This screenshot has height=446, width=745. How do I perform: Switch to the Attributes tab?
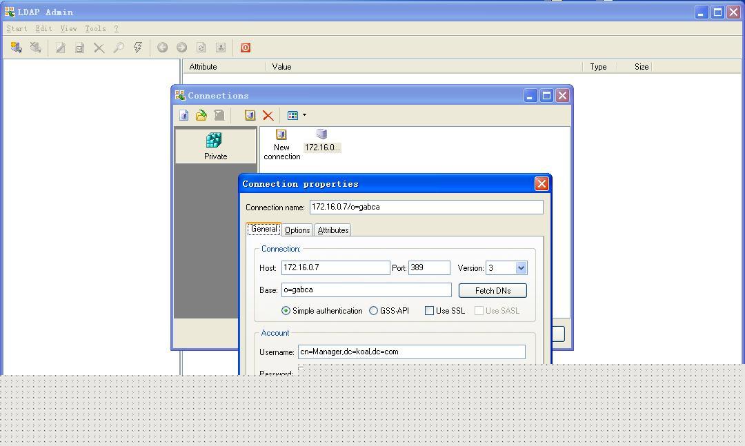tap(333, 230)
